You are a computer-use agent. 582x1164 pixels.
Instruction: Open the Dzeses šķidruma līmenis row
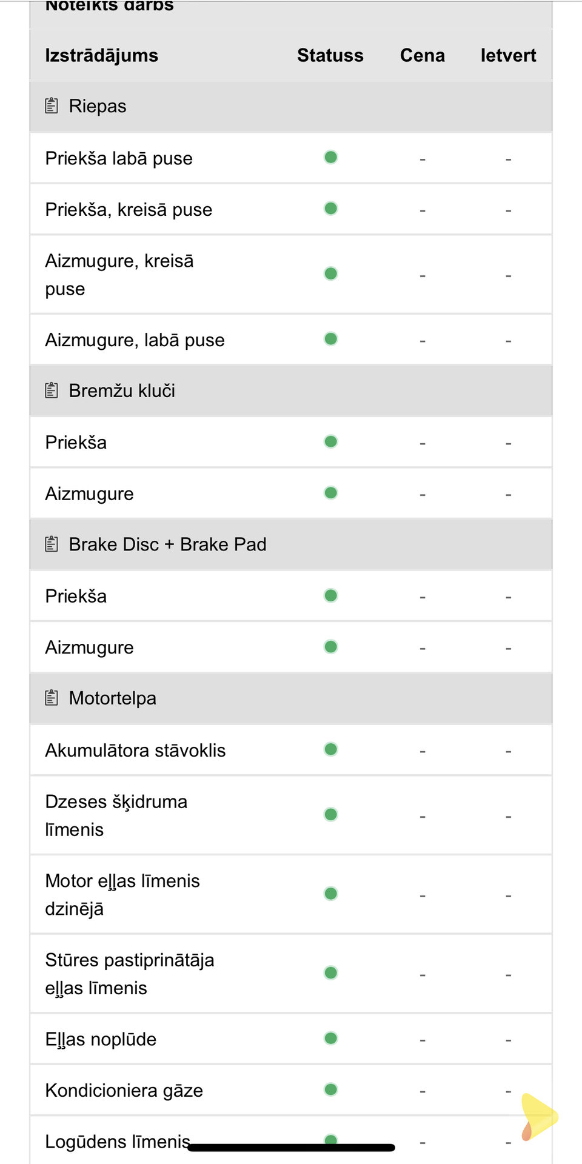pos(291,815)
